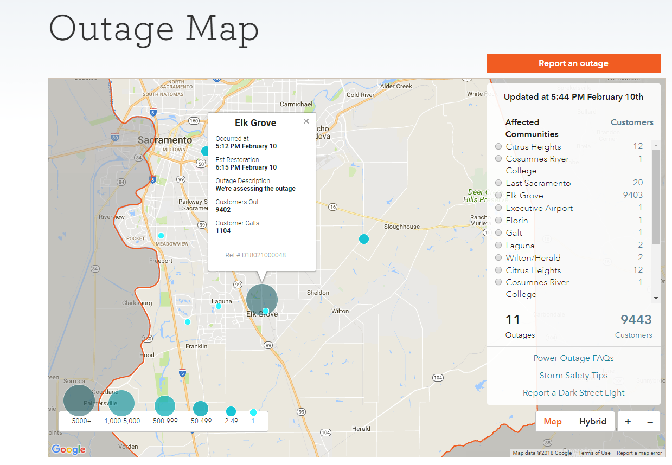The height and width of the screenshot is (465, 672).
Task: Open Power Outage FAQs
Action: click(573, 358)
